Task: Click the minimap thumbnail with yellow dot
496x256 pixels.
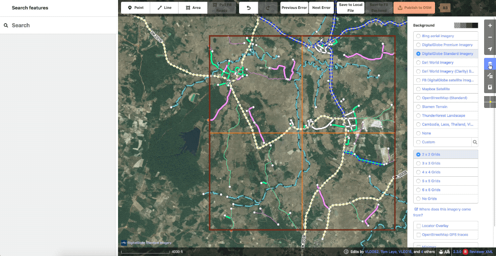Action: [x=490, y=102]
